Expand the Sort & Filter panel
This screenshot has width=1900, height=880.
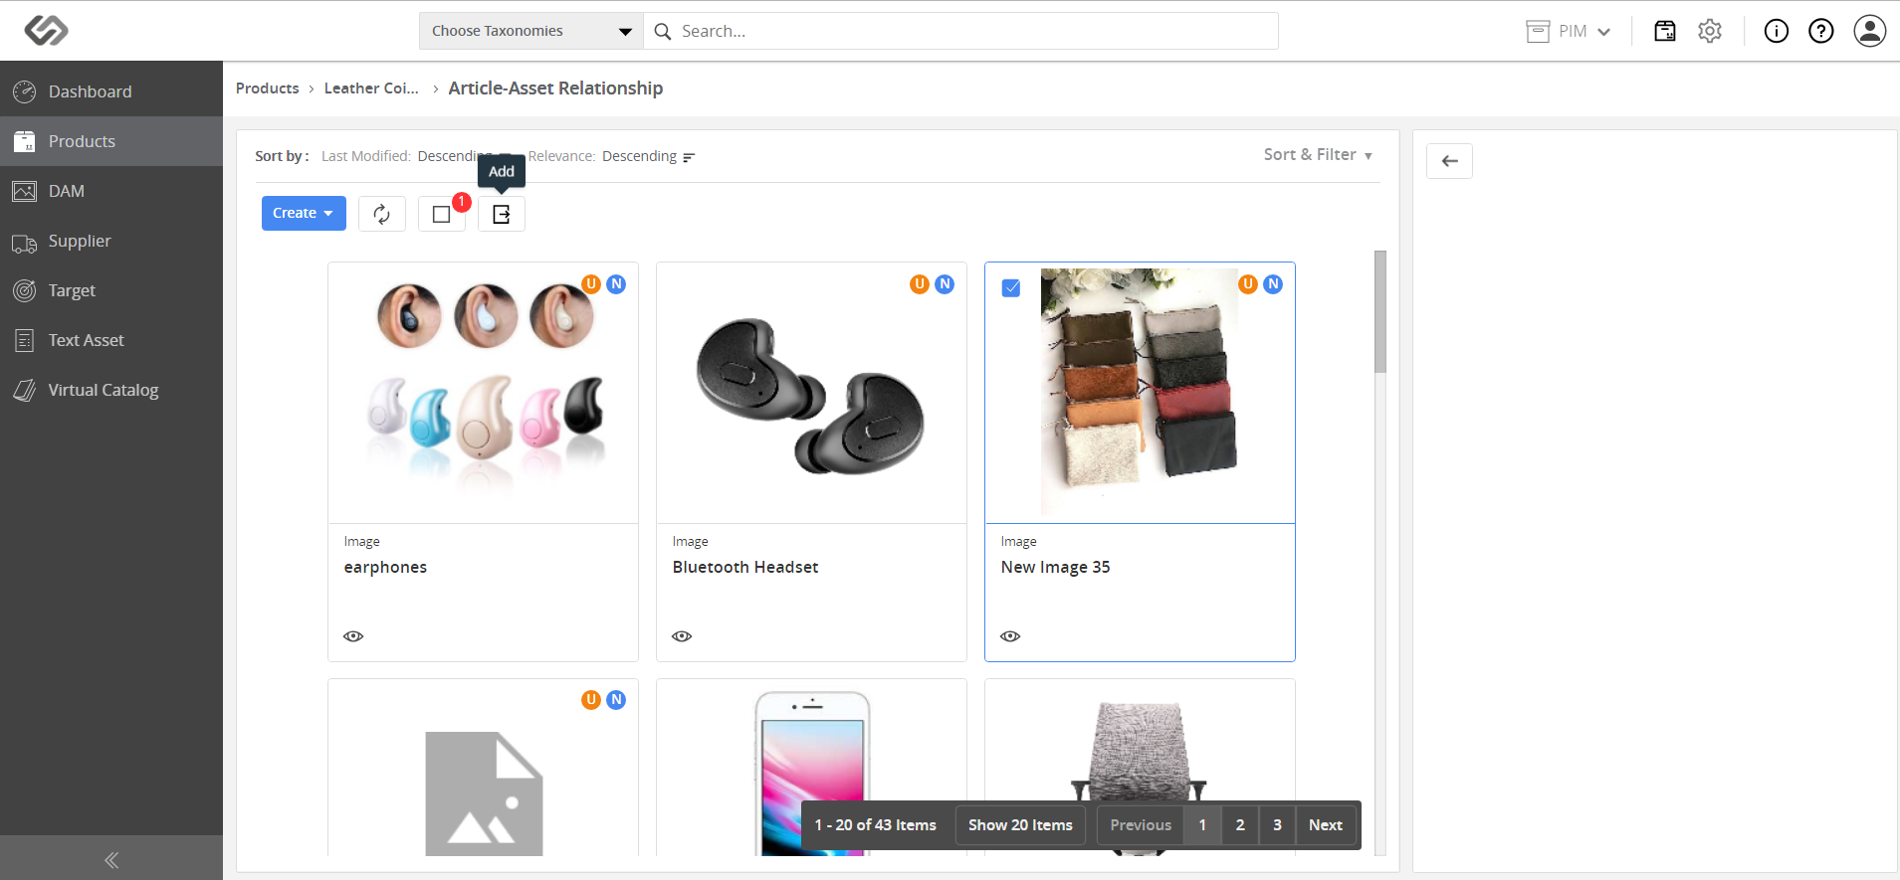pos(1318,155)
